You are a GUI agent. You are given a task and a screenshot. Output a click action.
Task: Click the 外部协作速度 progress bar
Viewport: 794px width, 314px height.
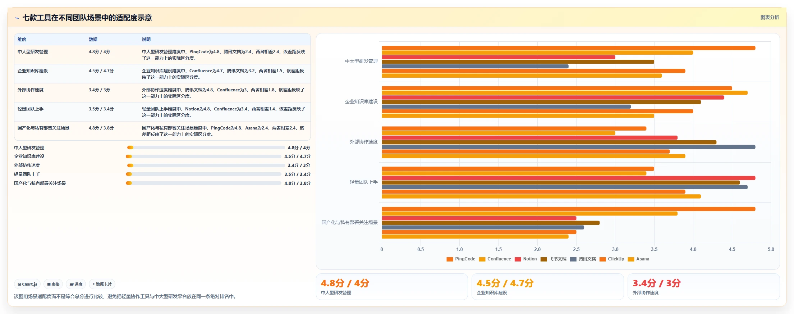pos(206,165)
